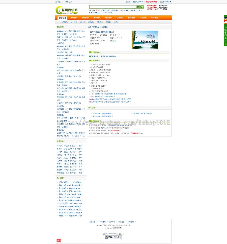Click 点这里下载 download link
The width and height of the screenshot is (227, 244).
[95, 57]
